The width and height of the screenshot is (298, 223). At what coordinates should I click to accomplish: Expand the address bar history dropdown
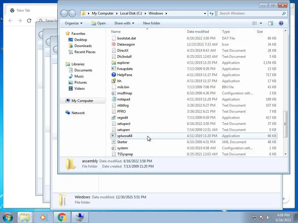(x=205, y=13)
